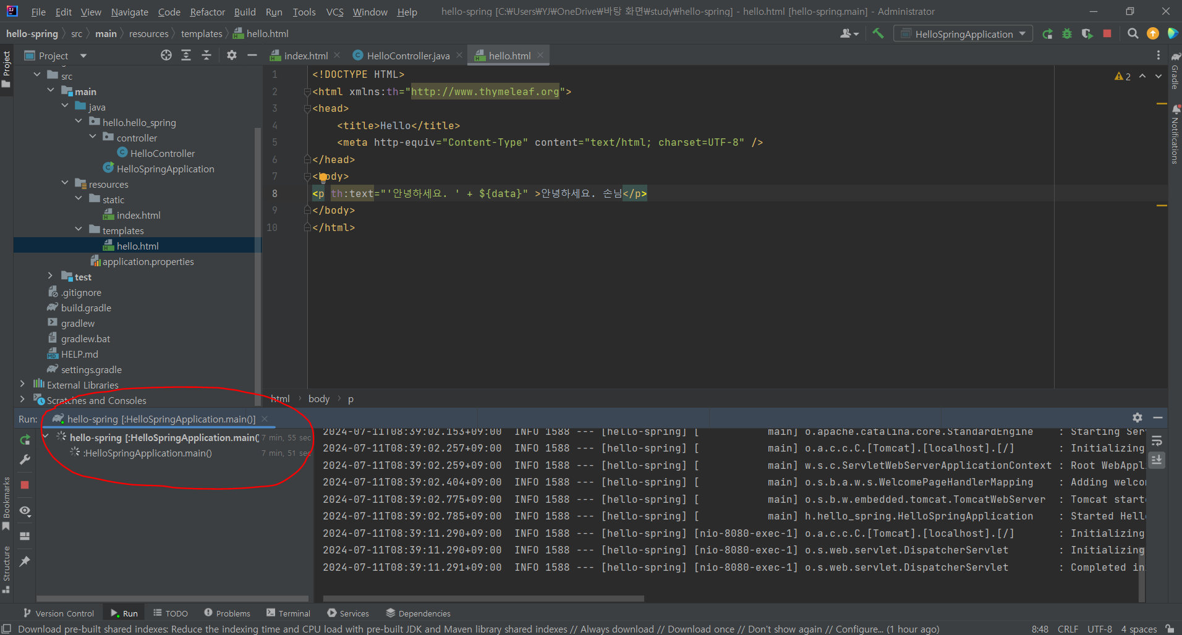This screenshot has width=1182, height=635.
Task: Open the Problems tool window
Action: click(x=227, y=613)
